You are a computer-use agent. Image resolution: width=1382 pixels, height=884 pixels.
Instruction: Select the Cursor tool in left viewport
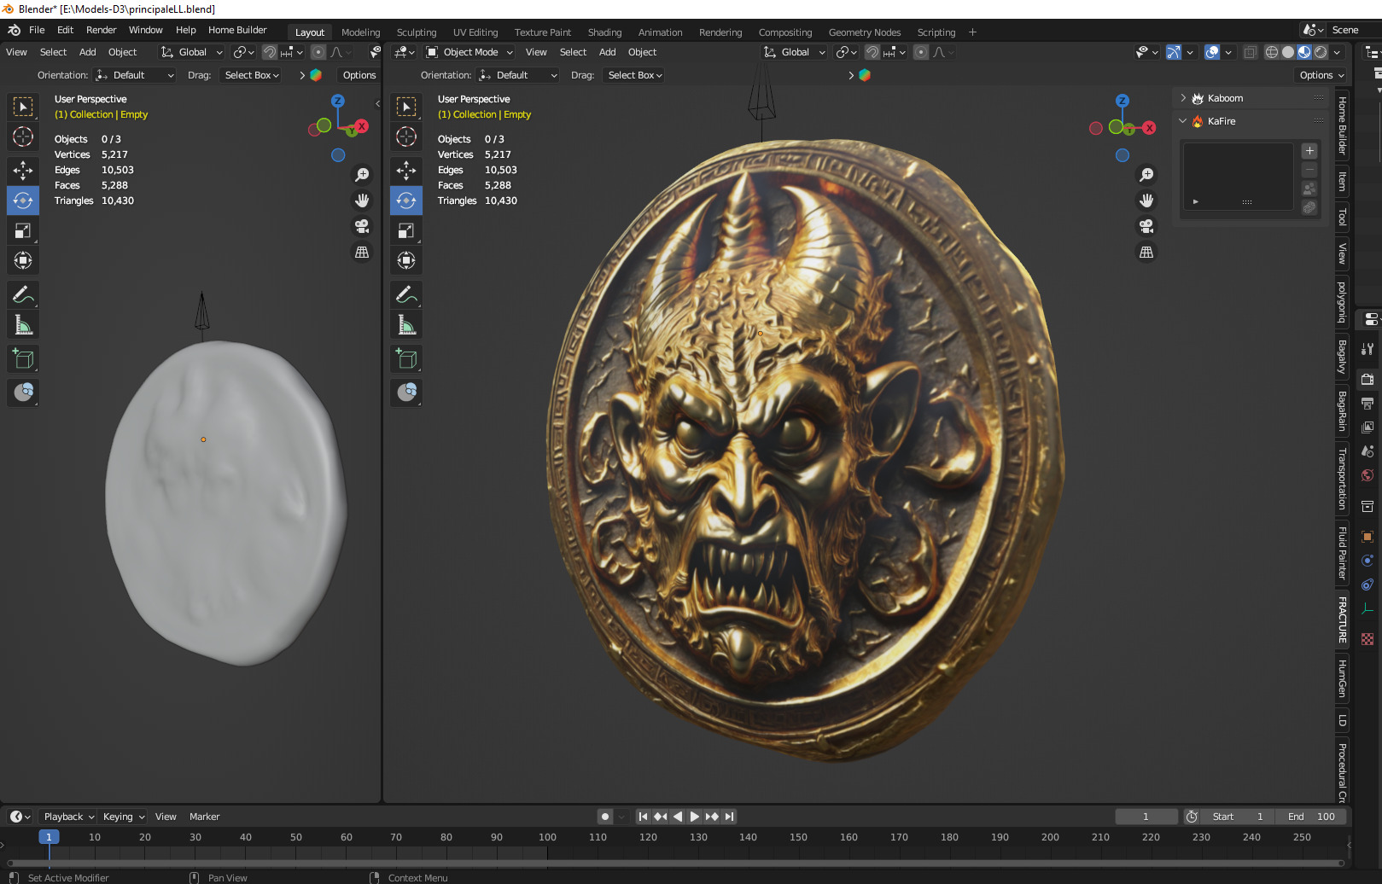click(x=23, y=137)
